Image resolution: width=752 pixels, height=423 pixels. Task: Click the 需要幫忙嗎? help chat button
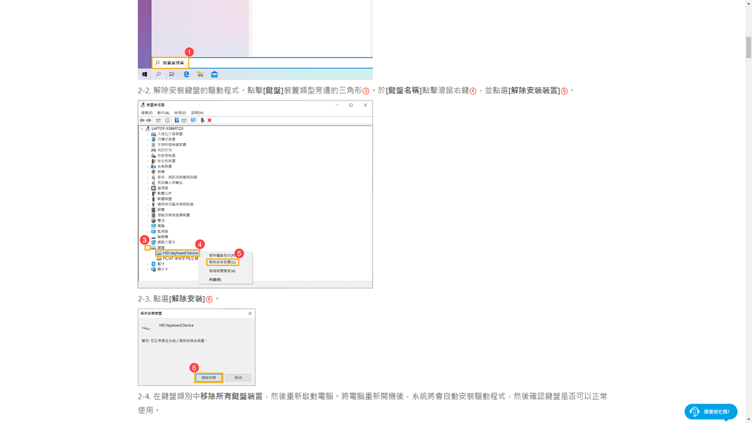711,412
